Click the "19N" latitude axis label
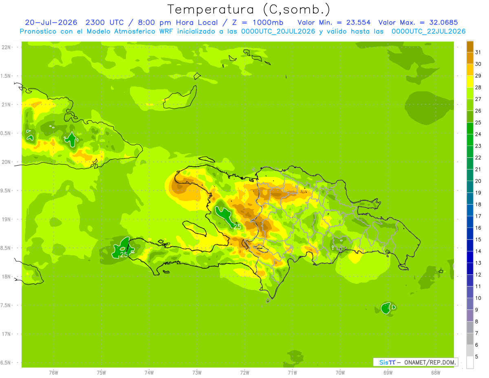 (x=6, y=219)
